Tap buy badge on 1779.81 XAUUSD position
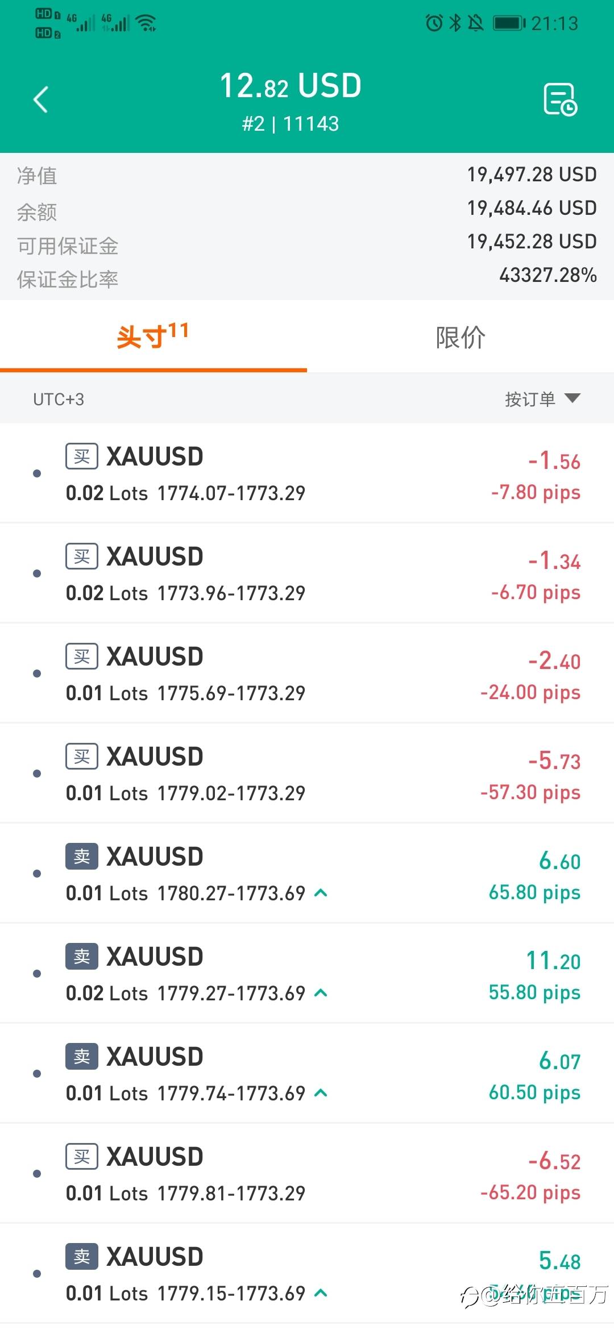The image size is (614, 1330). pos(82,1157)
